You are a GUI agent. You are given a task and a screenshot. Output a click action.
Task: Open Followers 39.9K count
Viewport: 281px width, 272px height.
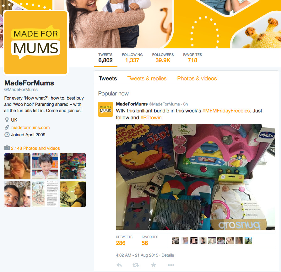click(163, 58)
